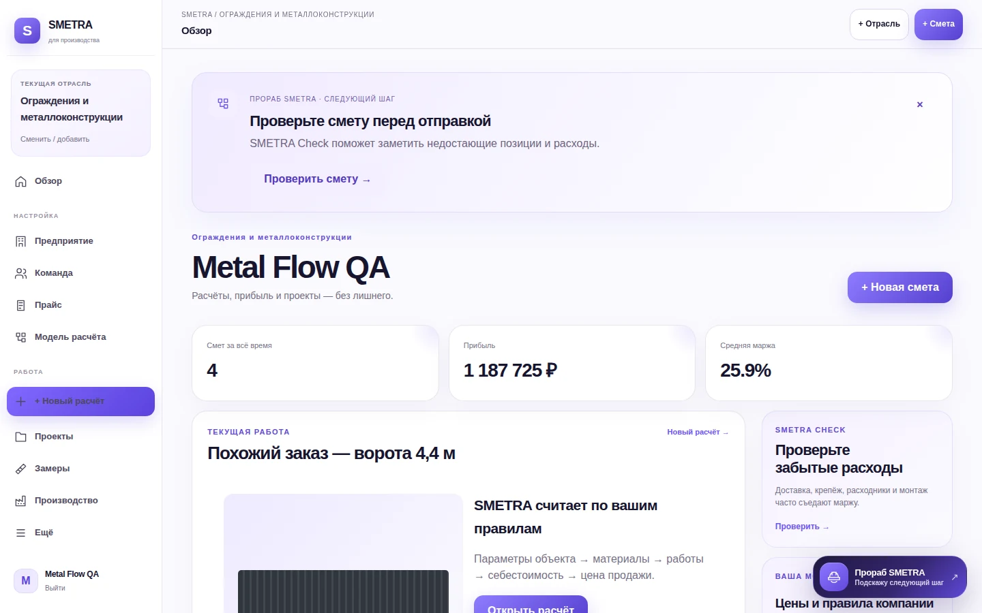Open the Прайс section
Screen dimensions: 982x613
click(80, 305)
